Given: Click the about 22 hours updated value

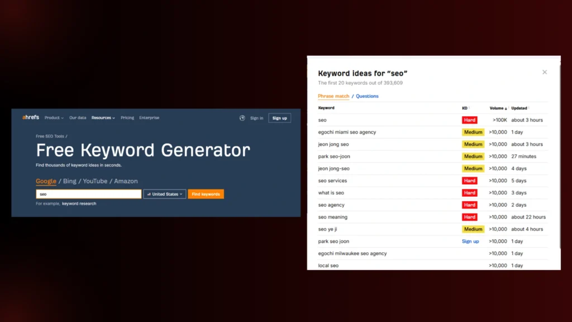Looking at the screenshot, I should click(x=528, y=217).
